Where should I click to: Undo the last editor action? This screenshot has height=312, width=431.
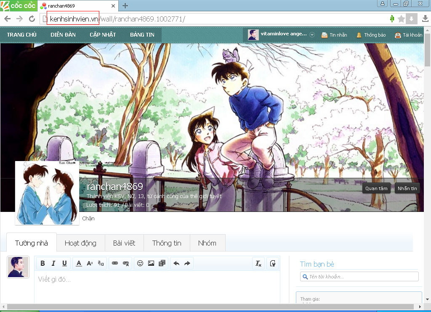(x=176, y=263)
